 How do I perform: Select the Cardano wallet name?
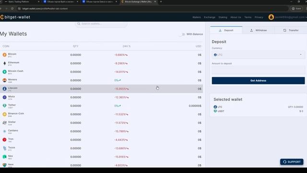[x=13, y=130]
